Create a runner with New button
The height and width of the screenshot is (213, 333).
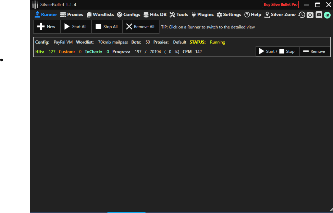[47, 26]
